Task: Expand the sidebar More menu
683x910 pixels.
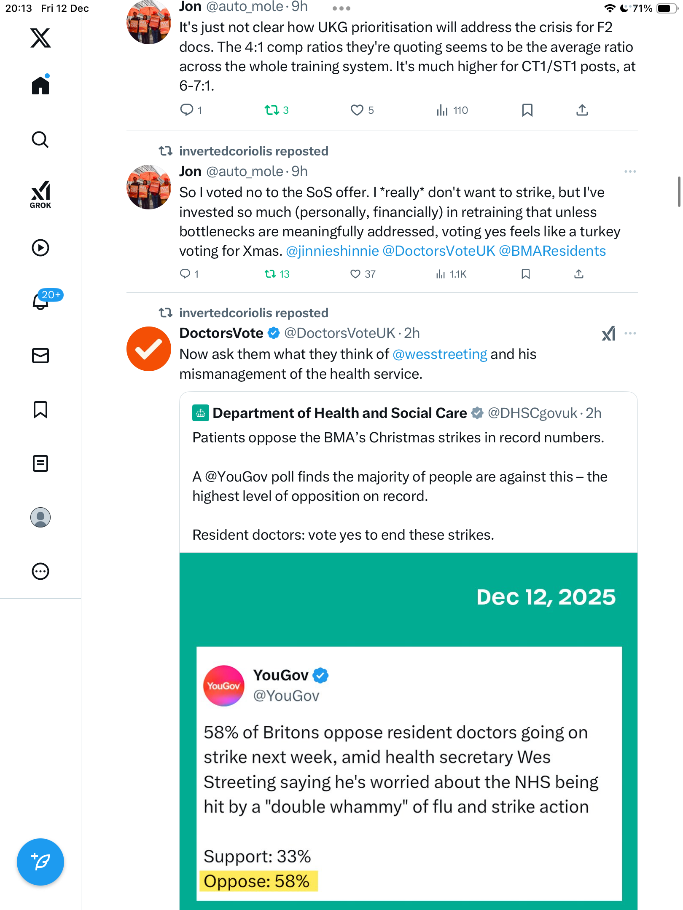Action: [x=40, y=571]
